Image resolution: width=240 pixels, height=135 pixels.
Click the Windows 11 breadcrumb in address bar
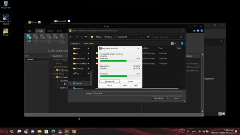tap(109, 37)
